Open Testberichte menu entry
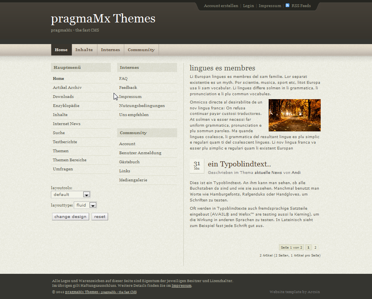The width and height of the screenshot is (372, 299). coord(65,142)
